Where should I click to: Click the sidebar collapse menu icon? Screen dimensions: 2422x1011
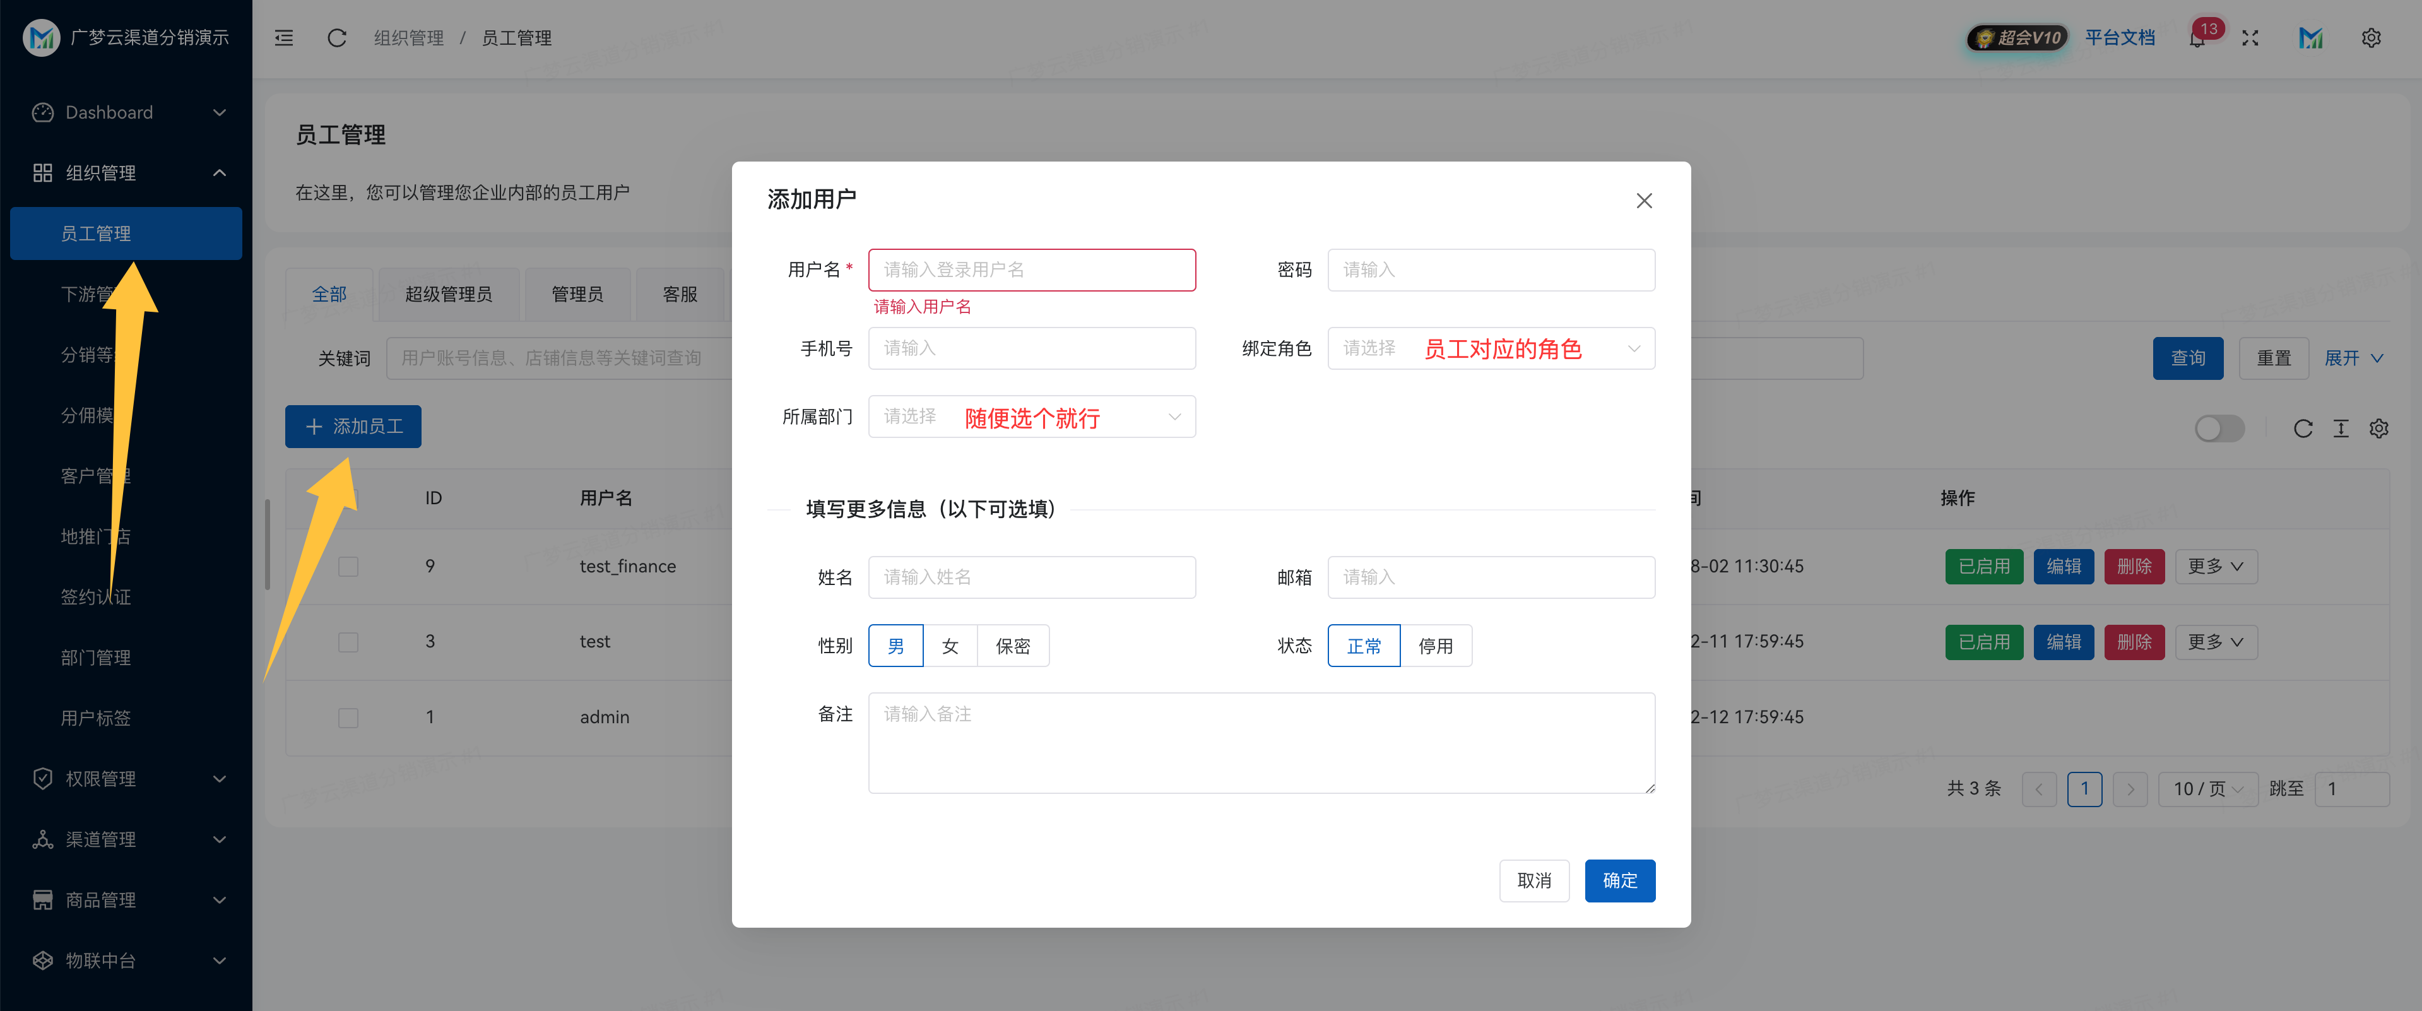pos(284,38)
